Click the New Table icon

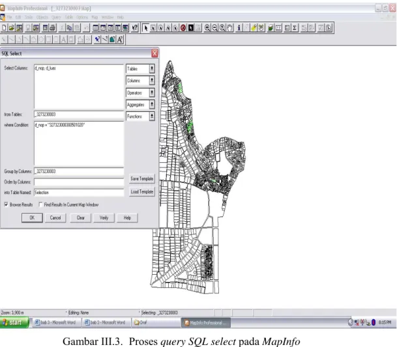click(4, 27)
